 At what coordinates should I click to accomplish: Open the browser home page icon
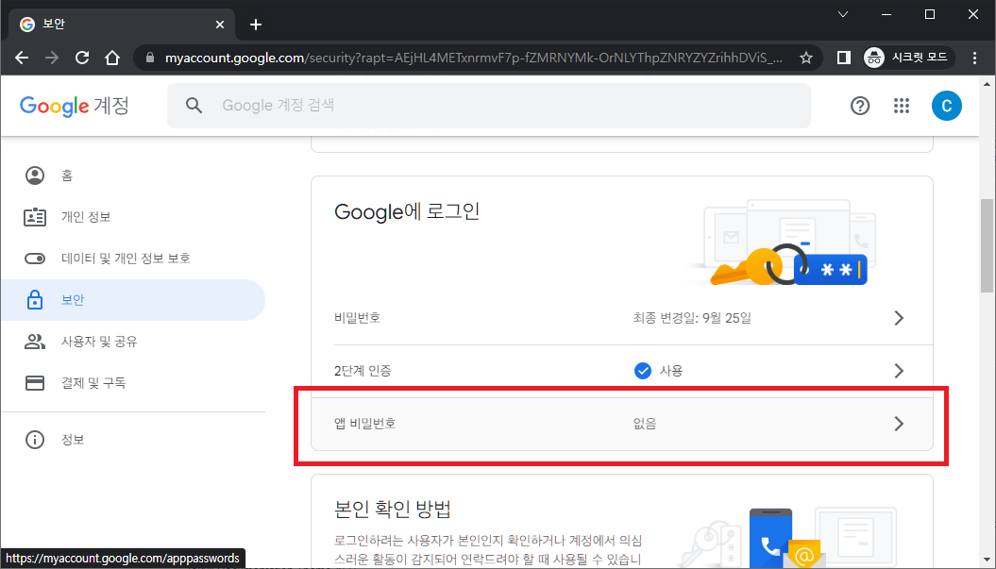tap(112, 58)
